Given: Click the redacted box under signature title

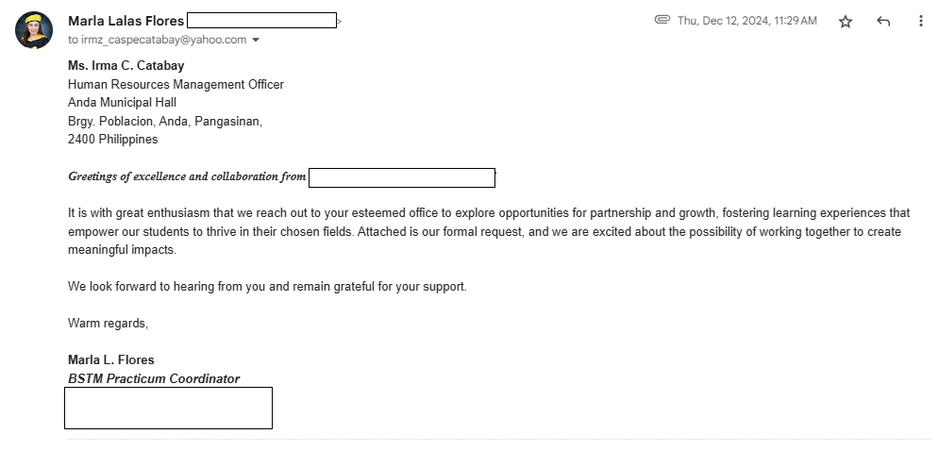Looking at the screenshot, I should click(x=168, y=408).
